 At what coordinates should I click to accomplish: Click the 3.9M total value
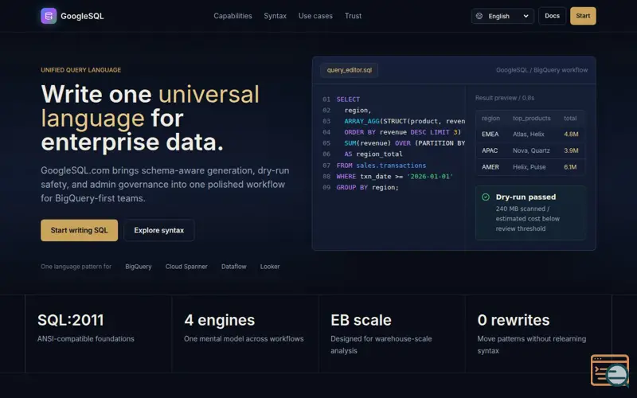[571, 150]
